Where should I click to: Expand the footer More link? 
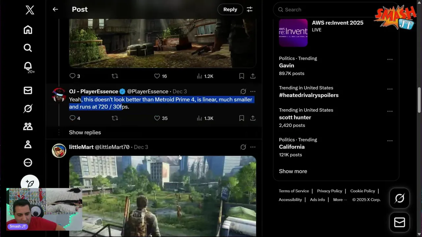click(340, 200)
